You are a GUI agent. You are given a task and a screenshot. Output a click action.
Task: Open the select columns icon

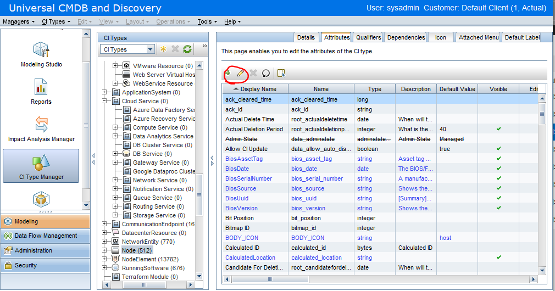[281, 73]
